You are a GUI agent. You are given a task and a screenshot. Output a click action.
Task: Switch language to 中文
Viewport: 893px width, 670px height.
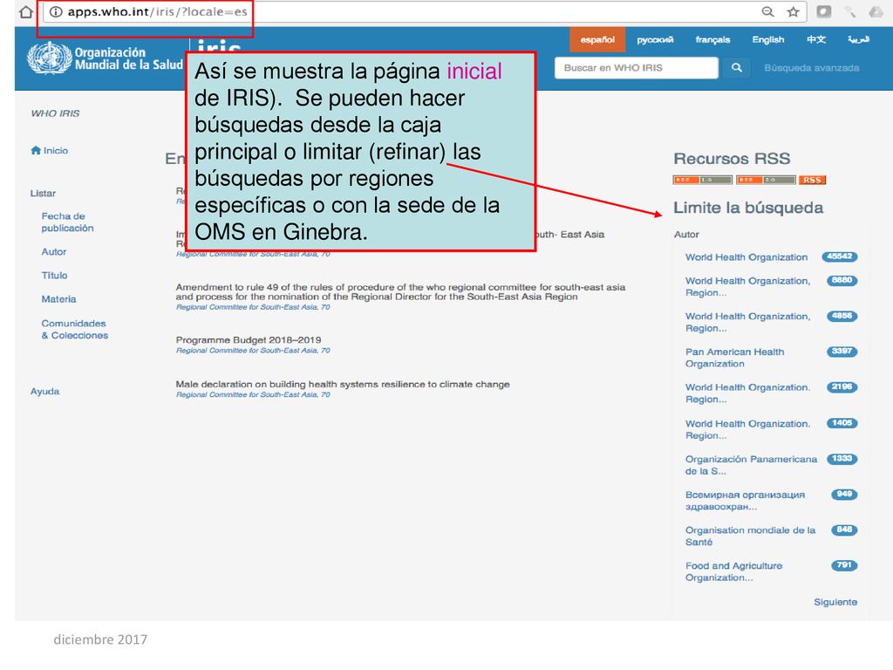[x=815, y=39]
